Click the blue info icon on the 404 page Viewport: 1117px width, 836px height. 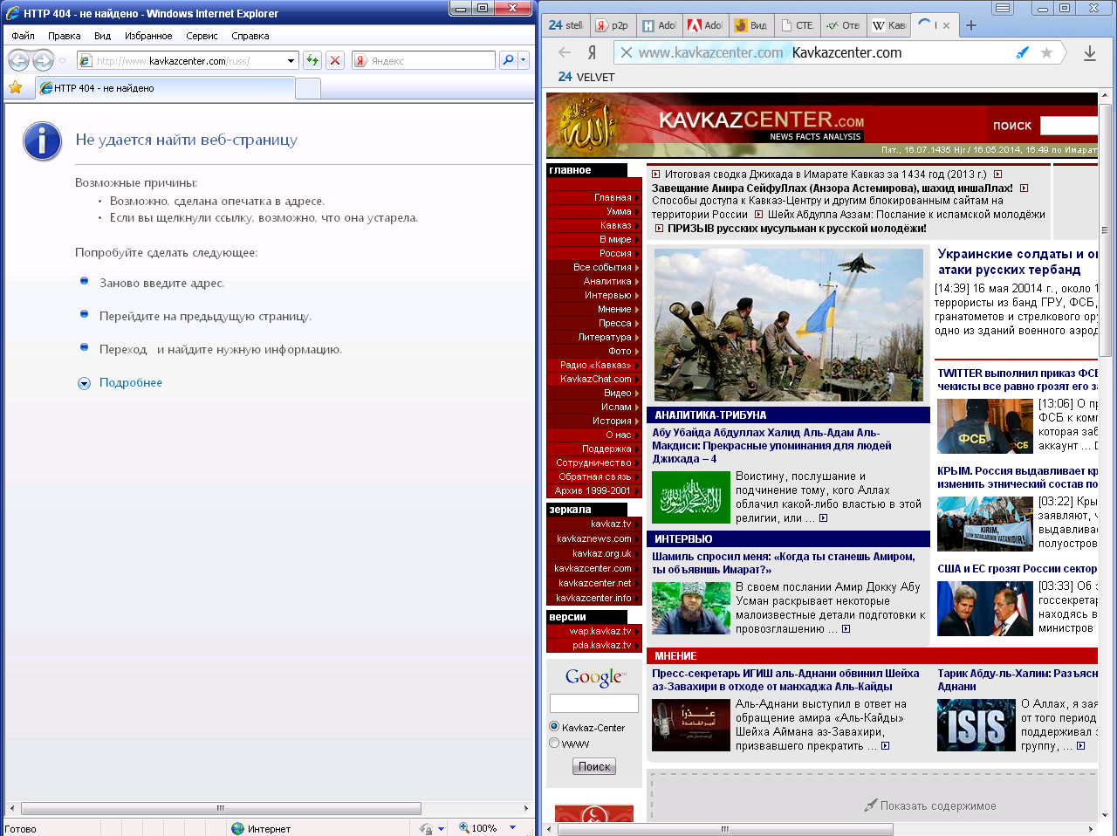42,141
